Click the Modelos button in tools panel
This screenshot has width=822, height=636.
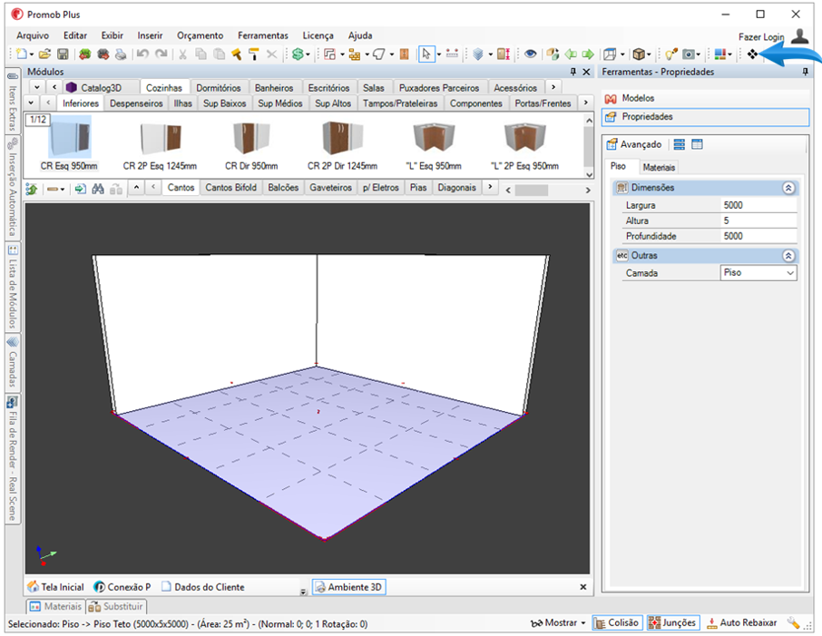click(637, 98)
